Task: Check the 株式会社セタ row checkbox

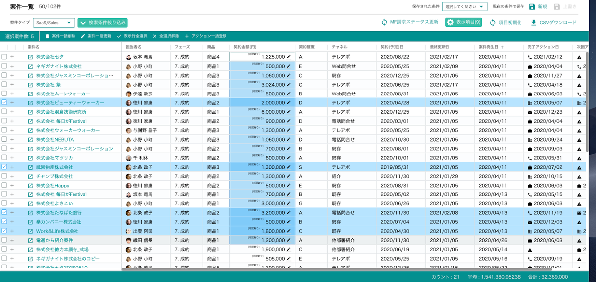Action: coord(4,57)
